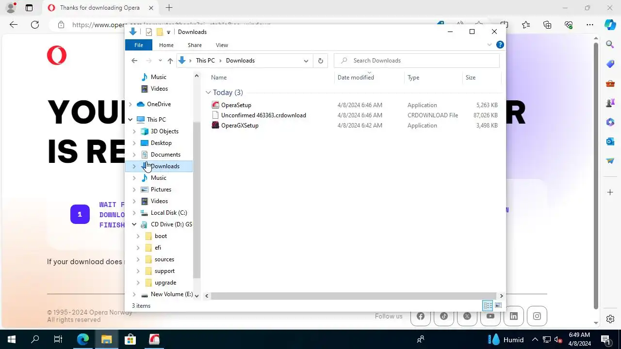Open Opera LinkedIn social link
The image size is (621, 349).
pyautogui.click(x=514, y=316)
